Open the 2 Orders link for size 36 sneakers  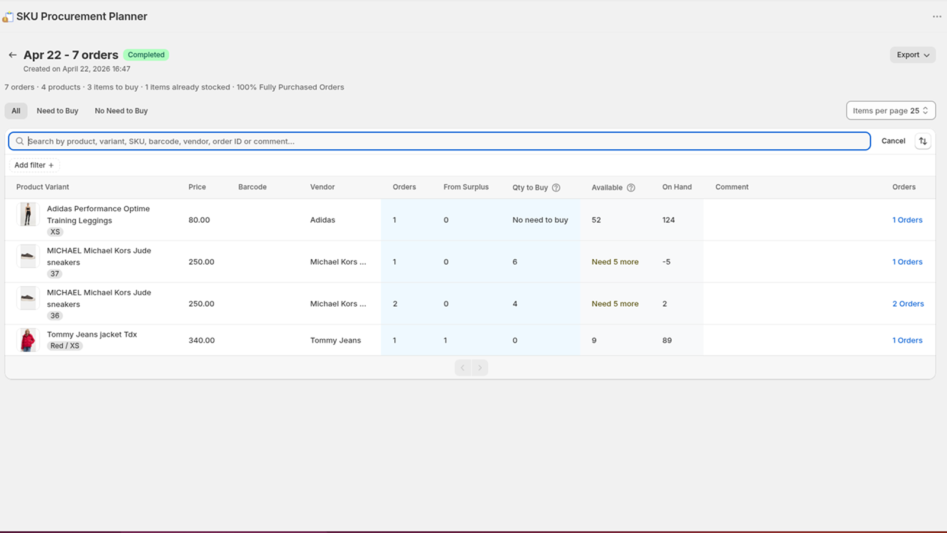(907, 304)
